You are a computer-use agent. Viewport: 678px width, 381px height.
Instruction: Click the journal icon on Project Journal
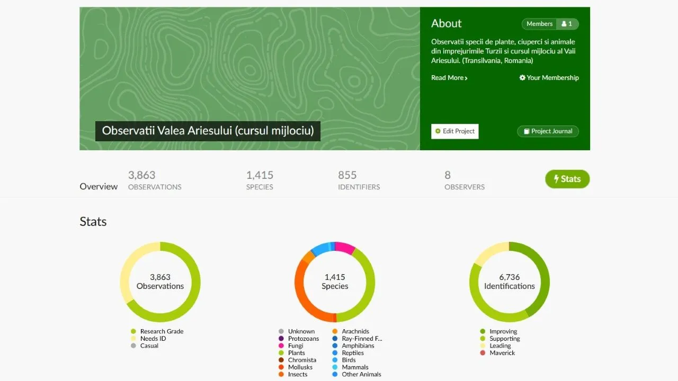pos(527,131)
